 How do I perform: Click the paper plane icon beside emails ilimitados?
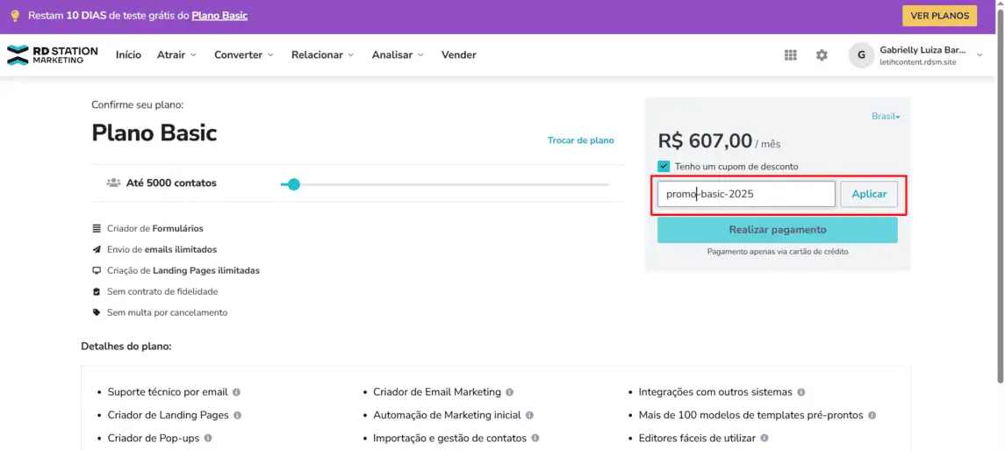click(97, 249)
